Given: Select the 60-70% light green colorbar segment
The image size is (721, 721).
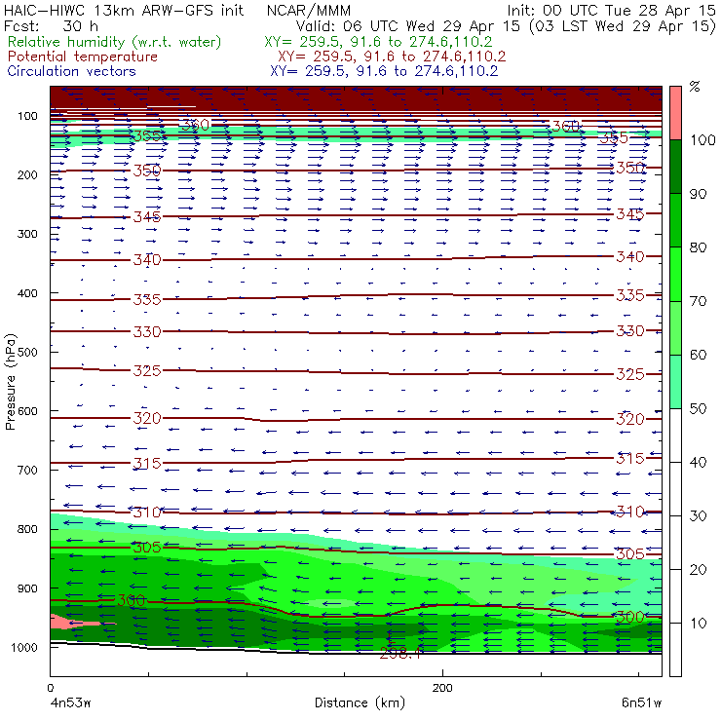Looking at the screenshot, I should click(675, 327).
